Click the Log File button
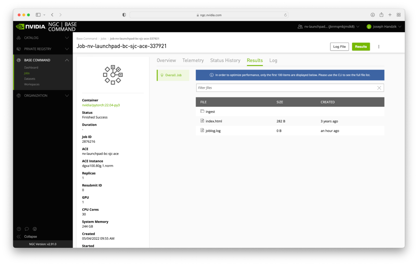 339,47
